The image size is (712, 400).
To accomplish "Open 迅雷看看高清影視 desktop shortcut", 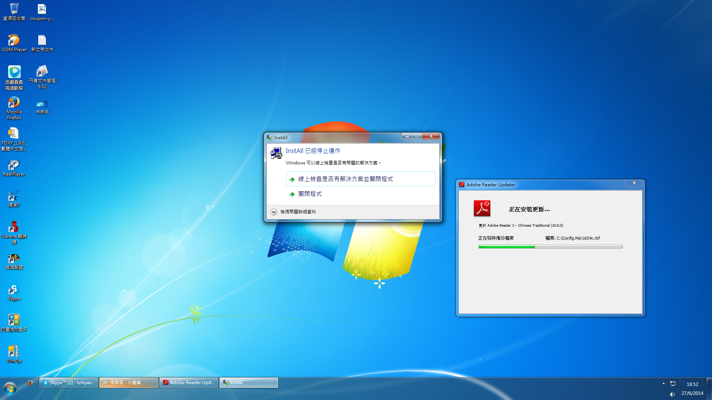I will pyautogui.click(x=14, y=77).
